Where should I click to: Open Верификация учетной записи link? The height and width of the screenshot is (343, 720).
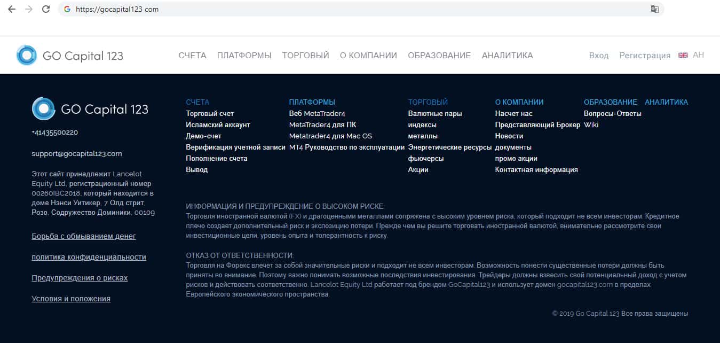click(x=235, y=147)
